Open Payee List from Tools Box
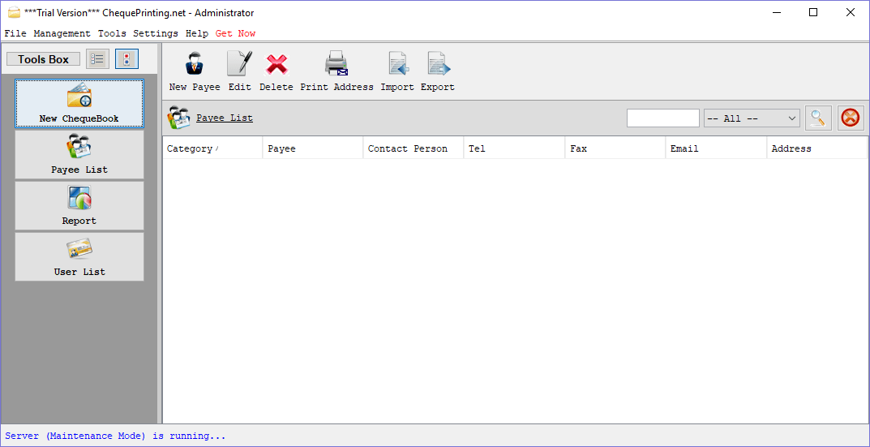Image resolution: width=870 pixels, height=447 pixels. pyautogui.click(x=79, y=154)
